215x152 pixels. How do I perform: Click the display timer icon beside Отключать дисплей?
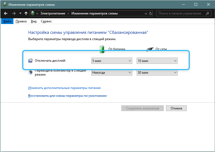point(31,61)
